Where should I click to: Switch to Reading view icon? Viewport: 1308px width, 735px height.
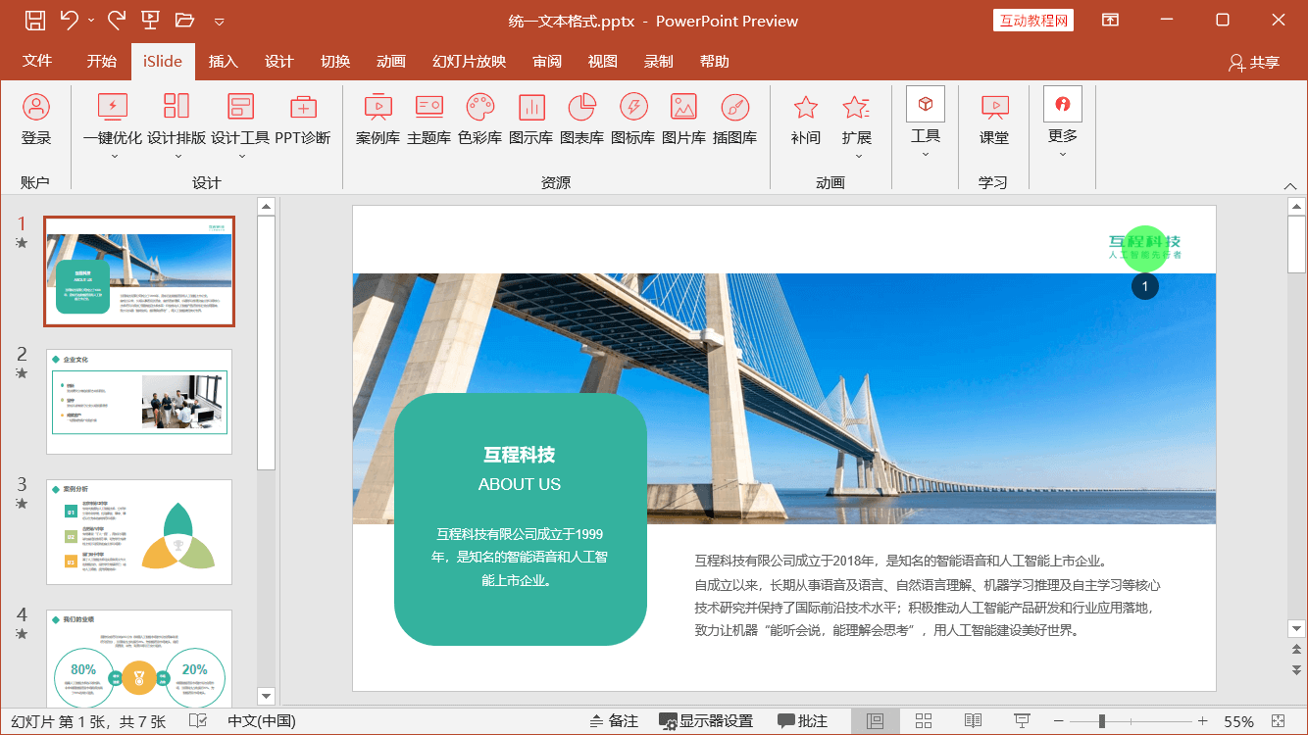[973, 721]
